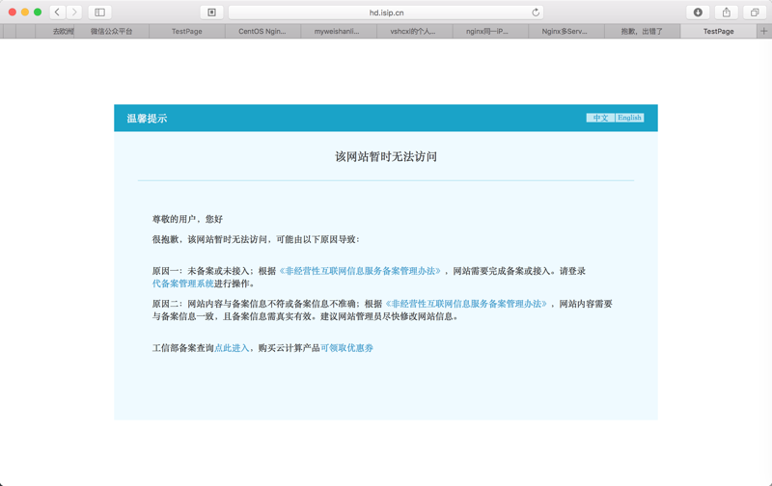Screen dimensions: 772x486
Task: Switch to the myweishanli... tab
Action: coord(339,31)
